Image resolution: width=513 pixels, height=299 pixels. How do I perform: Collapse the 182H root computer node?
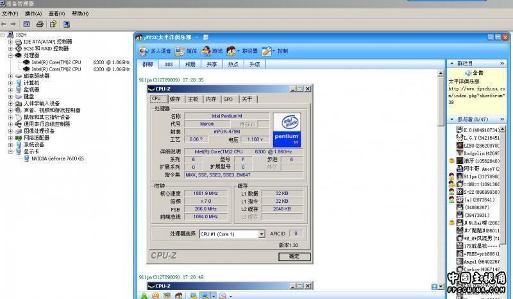tap(3, 35)
